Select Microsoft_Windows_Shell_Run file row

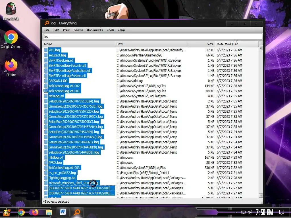tap(74, 183)
